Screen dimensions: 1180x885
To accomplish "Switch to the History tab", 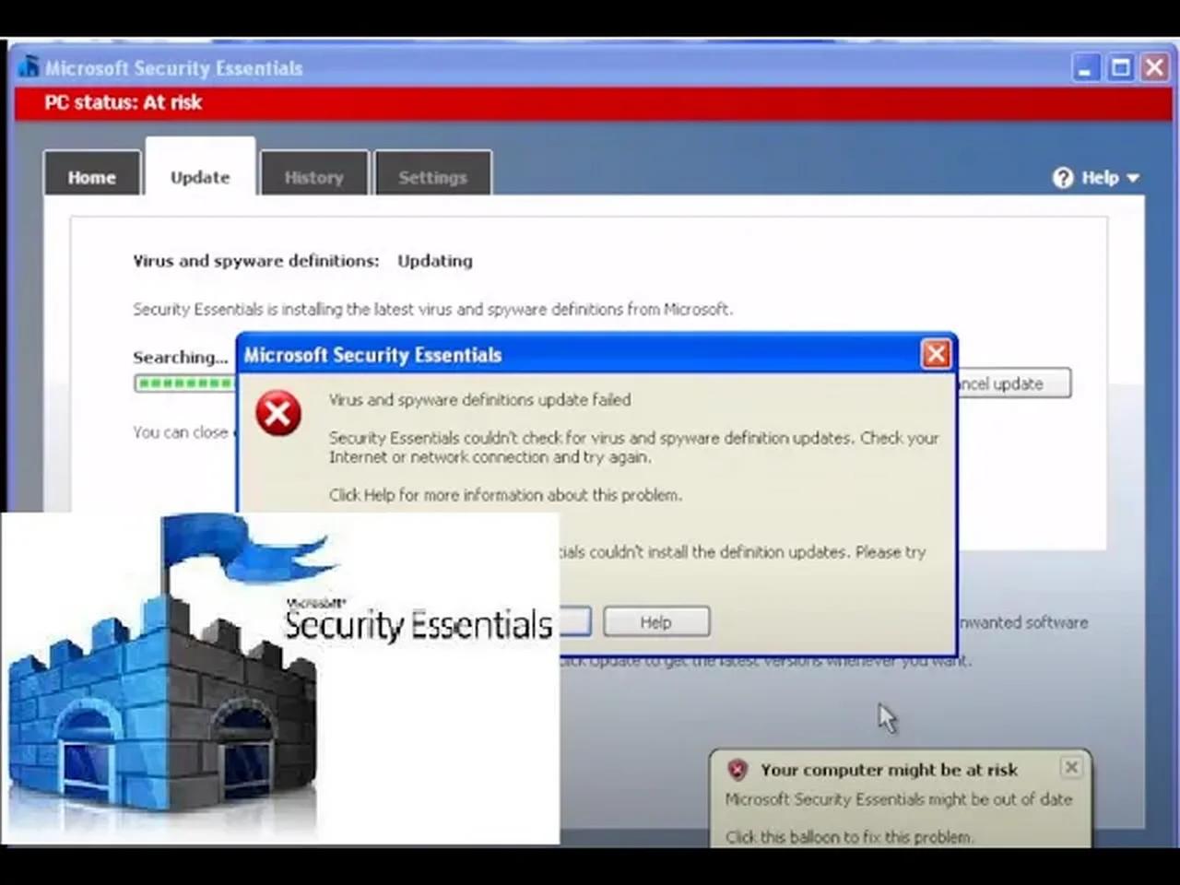I will (x=313, y=177).
